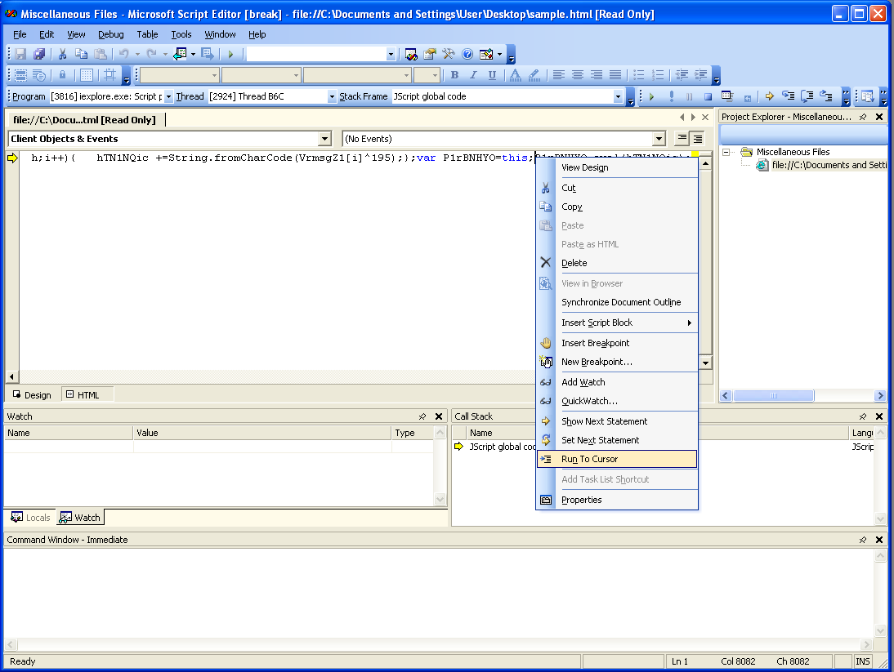Open the Client Objects & Events dropdown
Screen dimensions: 894x672
click(325, 139)
